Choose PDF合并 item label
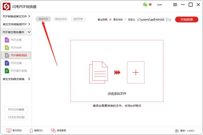 16,48
